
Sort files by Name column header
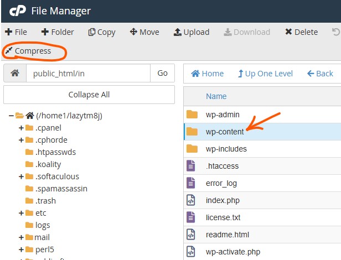point(216,96)
